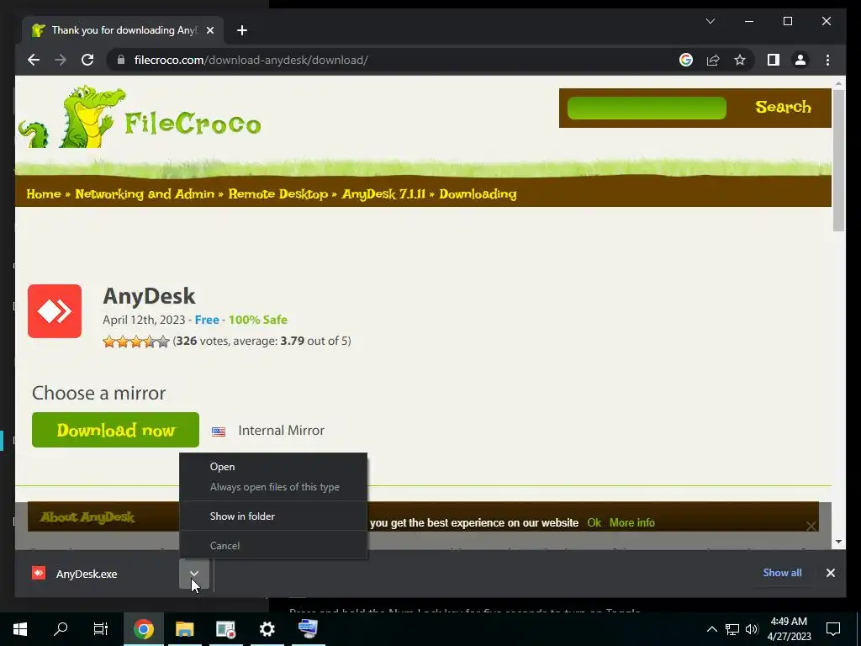
Task: Click the scrollbar down arrow
Action: point(838,542)
